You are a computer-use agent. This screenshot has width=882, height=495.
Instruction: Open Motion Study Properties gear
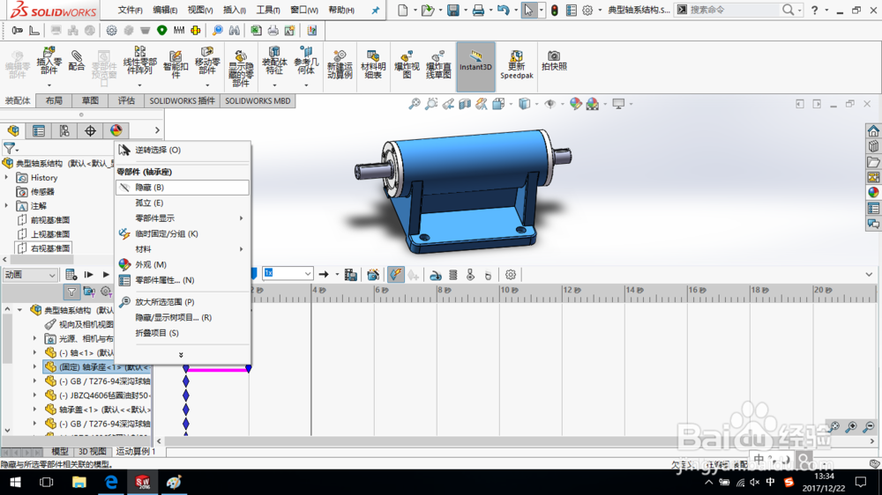pos(510,275)
